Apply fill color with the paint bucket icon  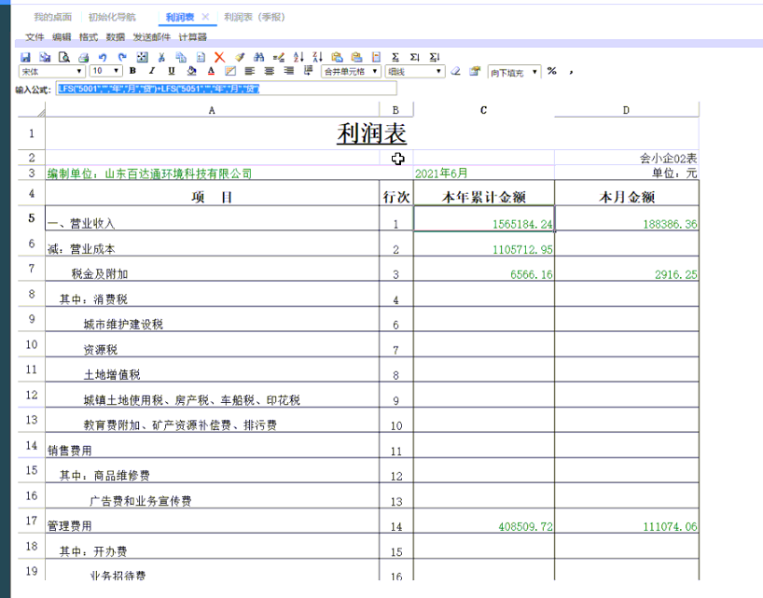pyautogui.click(x=192, y=72)
